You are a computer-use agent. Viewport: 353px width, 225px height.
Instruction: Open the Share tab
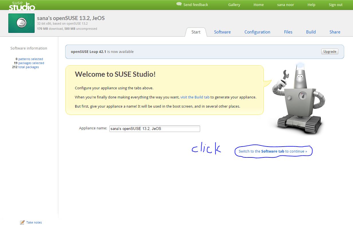tap(335, 32)
